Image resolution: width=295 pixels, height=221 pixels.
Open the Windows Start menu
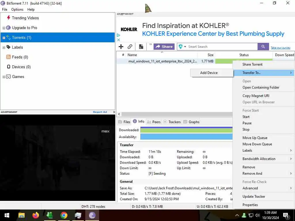coord(7,215)
